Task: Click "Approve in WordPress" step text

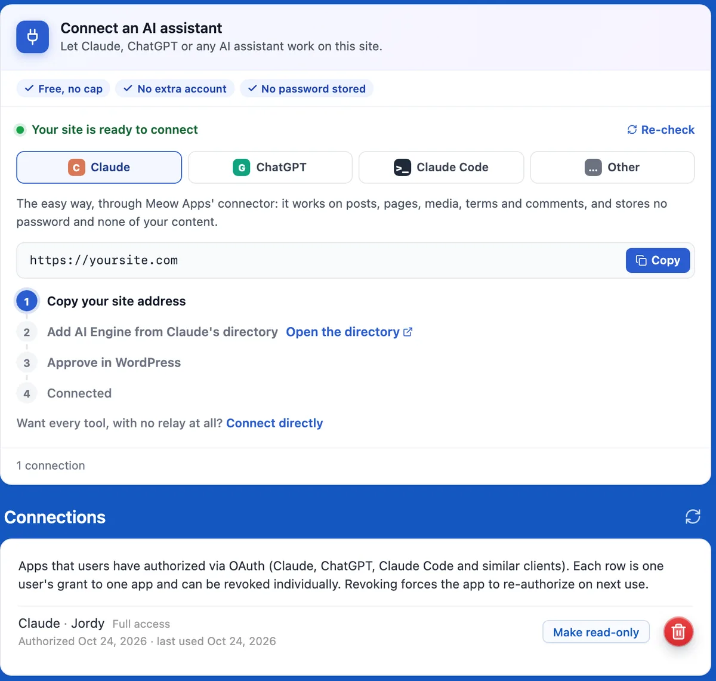Action: click(114, 363)
